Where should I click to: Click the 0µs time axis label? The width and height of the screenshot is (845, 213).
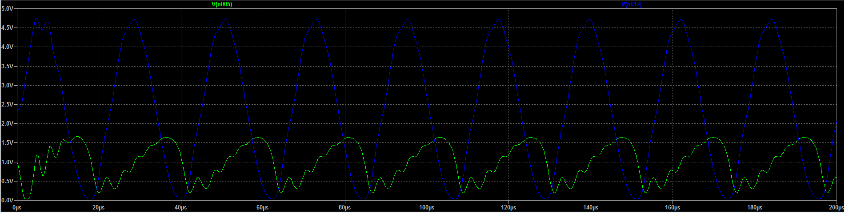click(17, 208)
